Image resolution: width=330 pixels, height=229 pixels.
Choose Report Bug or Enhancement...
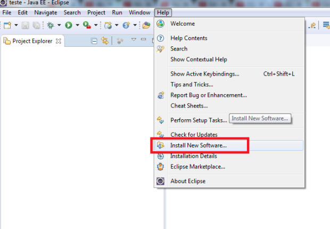(x=229, y=95)
